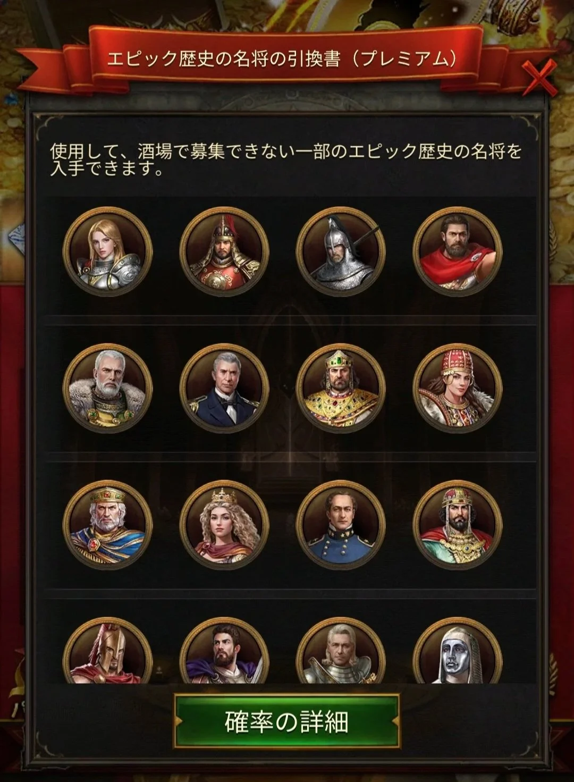Screen dimensions: 574x782
Task: Choose the emperor with green jeweled crown
Action: (341, 388)
